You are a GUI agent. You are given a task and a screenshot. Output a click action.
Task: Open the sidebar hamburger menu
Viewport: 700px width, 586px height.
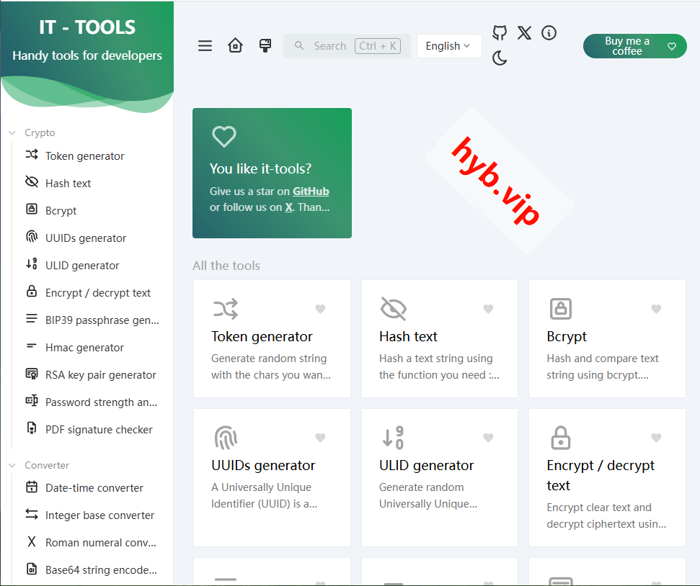tap(205, 45)
